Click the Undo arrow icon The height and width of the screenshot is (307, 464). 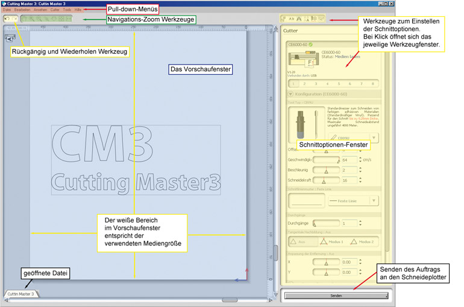coord(7,19)
